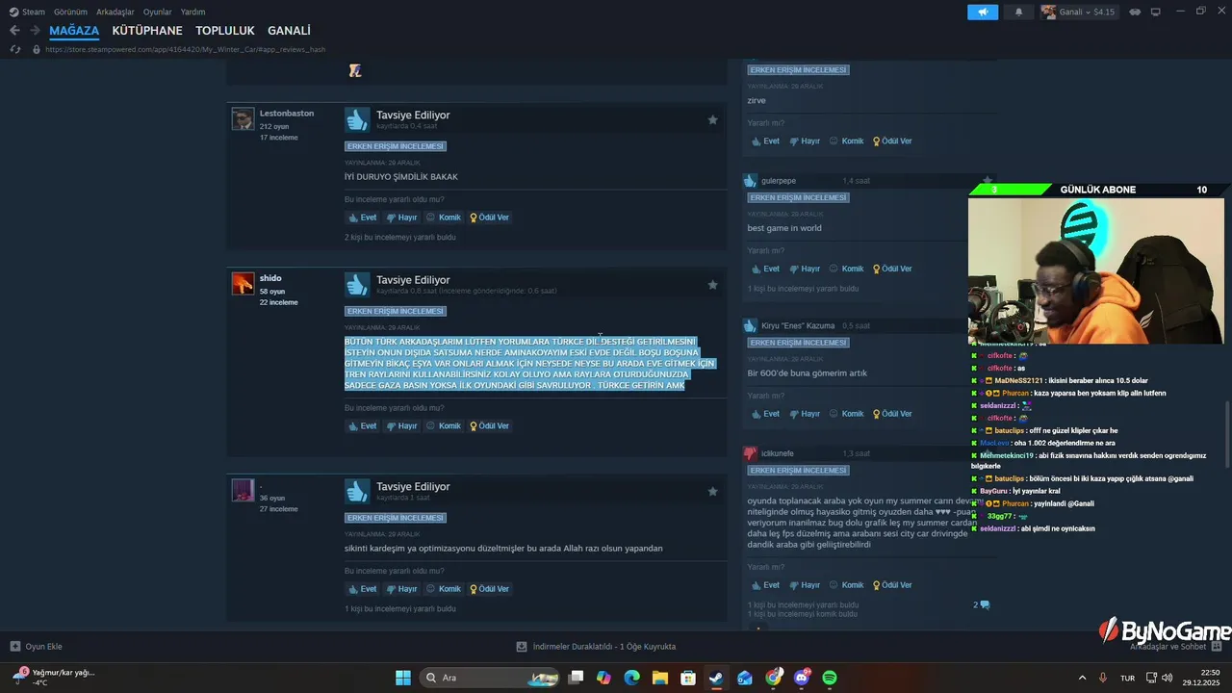Open Microsoft Edge from taskbar
Viewport: 1232px width, 693px height.
click(631, 678)
